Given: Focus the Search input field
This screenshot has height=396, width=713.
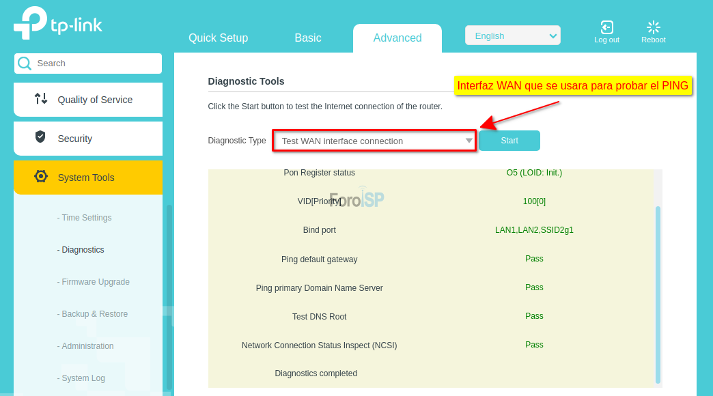Looking at the screenshot, I should (x=96, y=63).
